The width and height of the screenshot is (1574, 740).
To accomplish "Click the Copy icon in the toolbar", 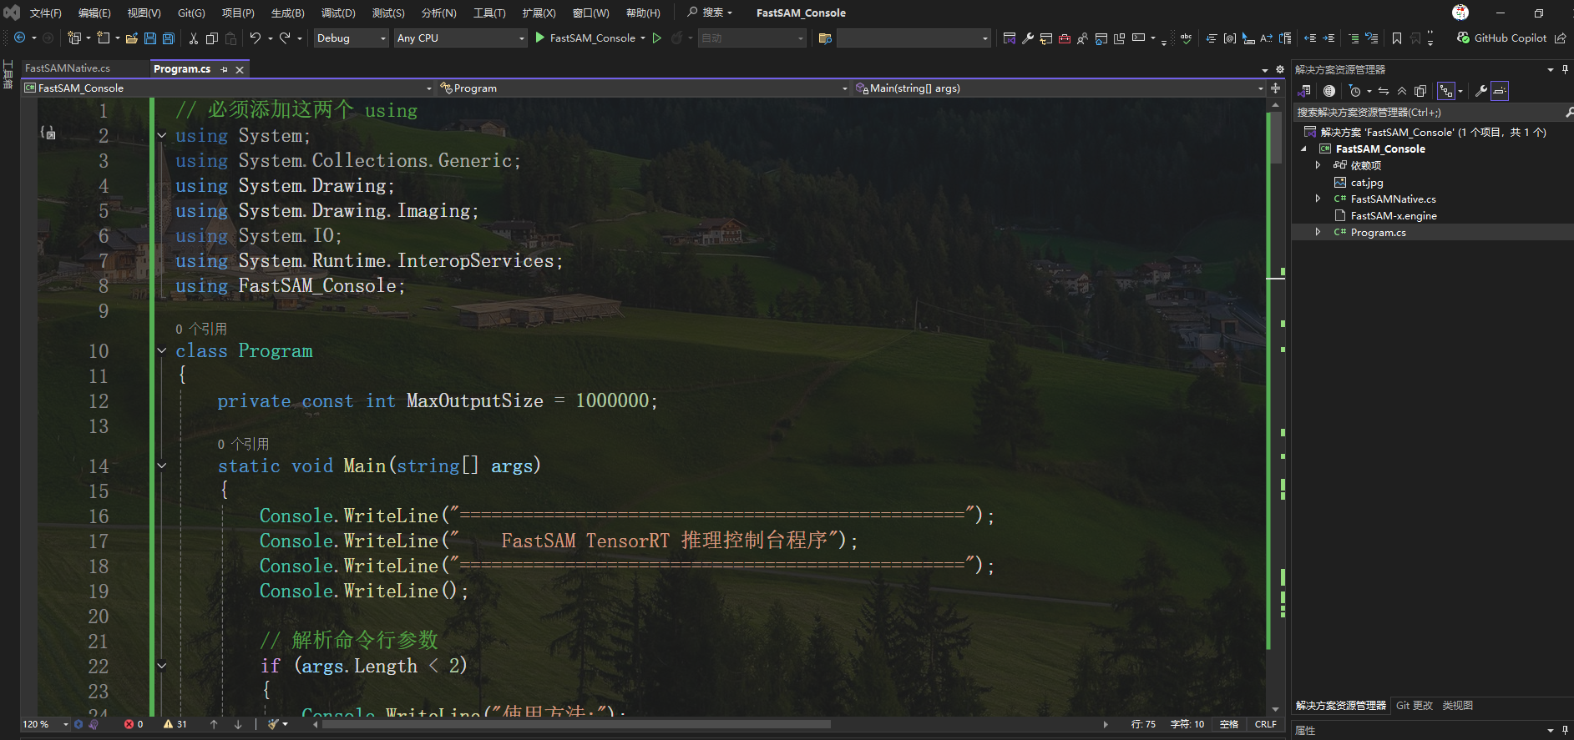I will 212,38.
